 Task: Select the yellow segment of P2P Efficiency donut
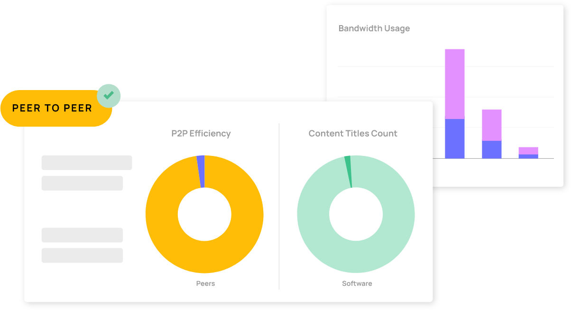tap(204, 256)
